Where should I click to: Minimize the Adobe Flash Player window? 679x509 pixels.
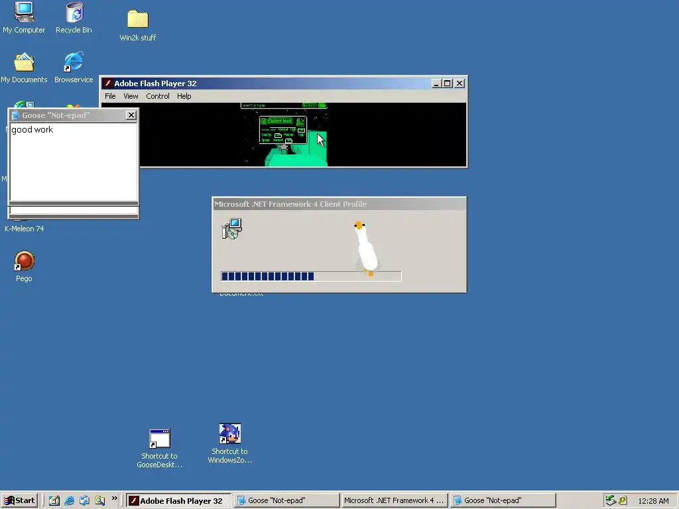point(436,84)
